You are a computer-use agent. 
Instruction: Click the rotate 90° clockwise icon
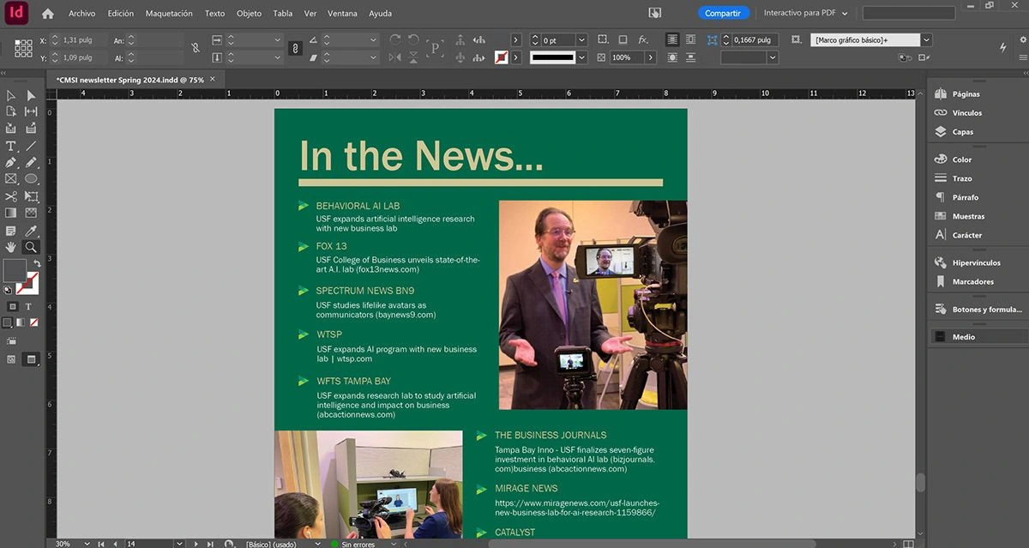[x=395, y=39]
